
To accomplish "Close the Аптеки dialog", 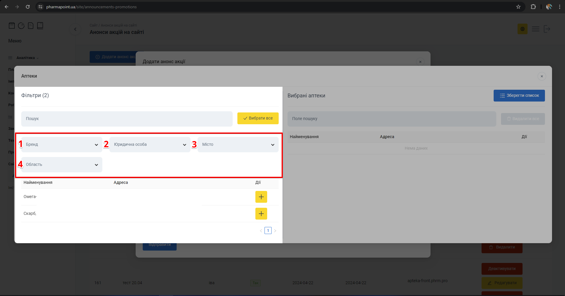I will (542, 76).
